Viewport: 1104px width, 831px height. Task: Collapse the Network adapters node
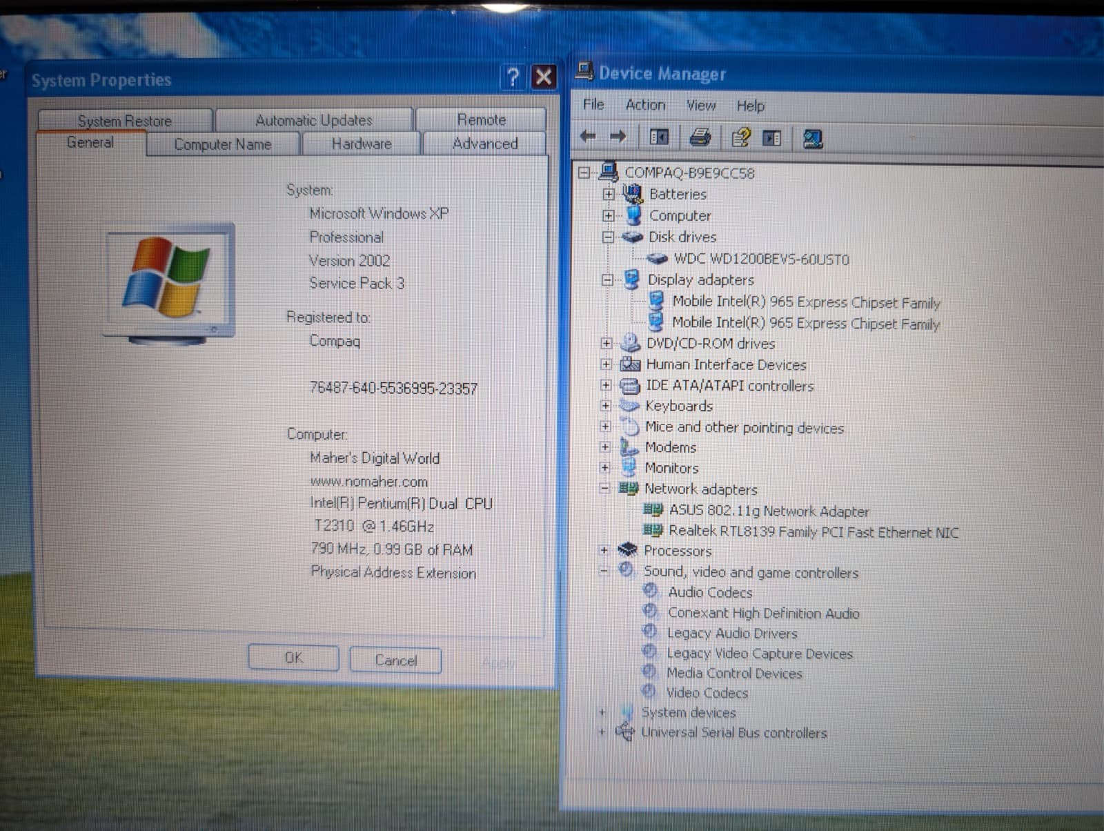pyautogui.click(x=604, y=489)
